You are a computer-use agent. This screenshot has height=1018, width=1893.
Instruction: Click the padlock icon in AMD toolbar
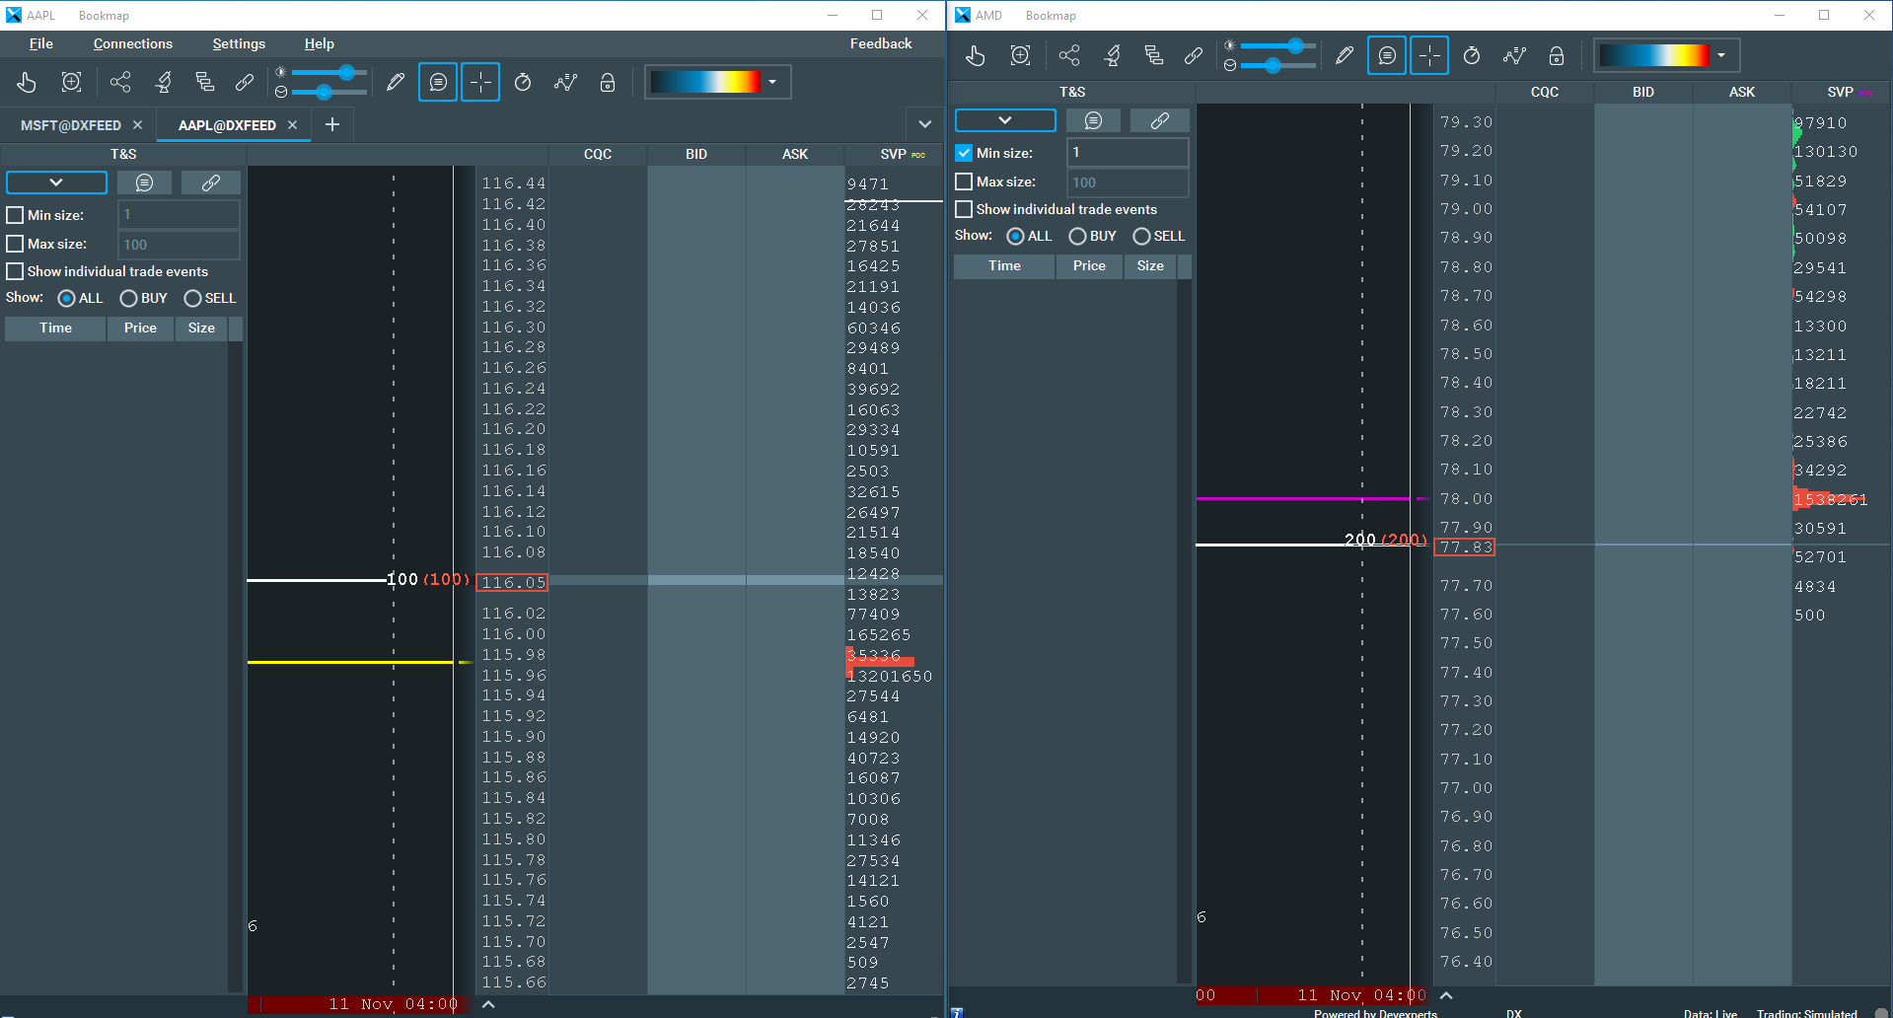coord(1557,56)
